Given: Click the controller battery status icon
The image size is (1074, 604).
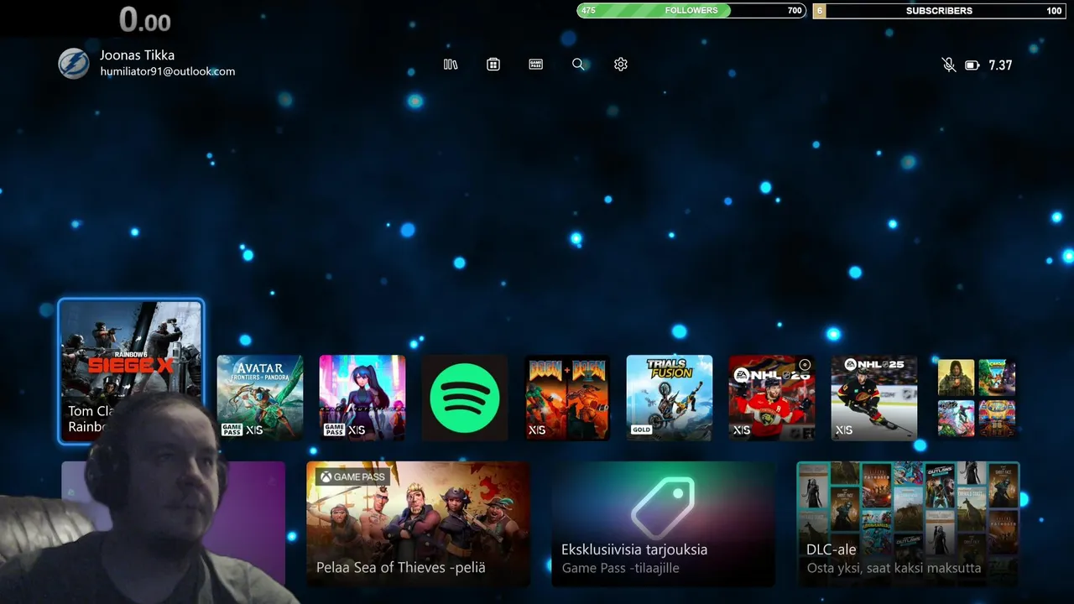Looking at the screenshot, I should point(972,65).
